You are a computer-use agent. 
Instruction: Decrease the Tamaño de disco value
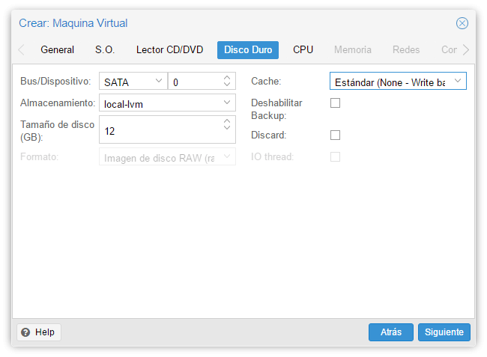[x=227, y=127]
